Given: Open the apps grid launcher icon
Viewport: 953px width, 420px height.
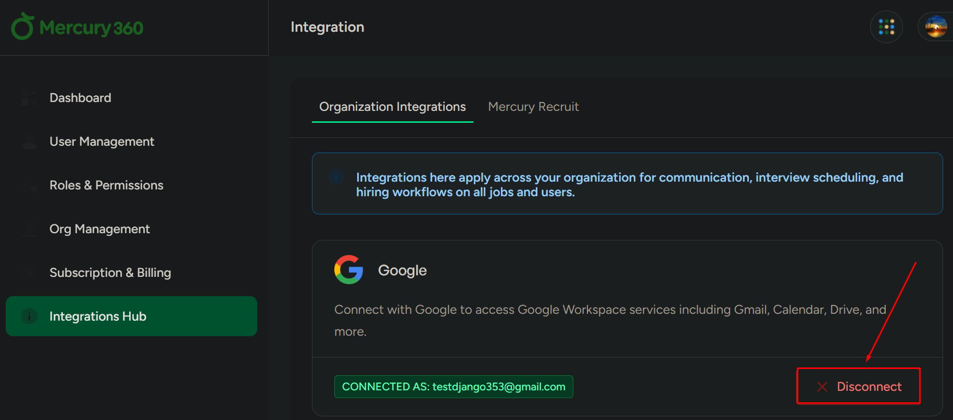Looking at the screenshot, I should click(x=886, y=27).
